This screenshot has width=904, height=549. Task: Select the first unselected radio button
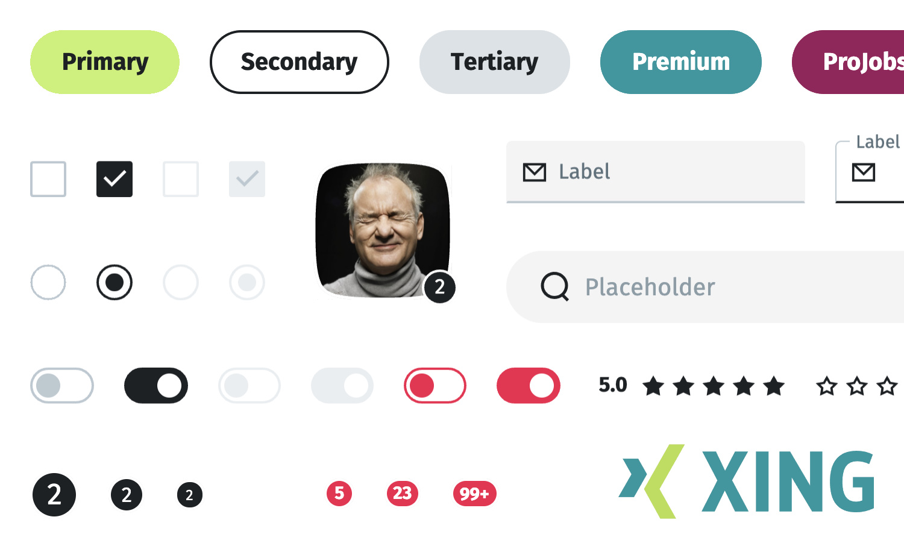click(48, 282)
